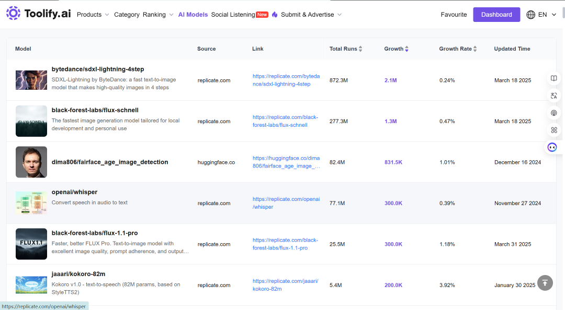Open the apps grid sidebar icon
565x310 pixels.
click(554, 130)
